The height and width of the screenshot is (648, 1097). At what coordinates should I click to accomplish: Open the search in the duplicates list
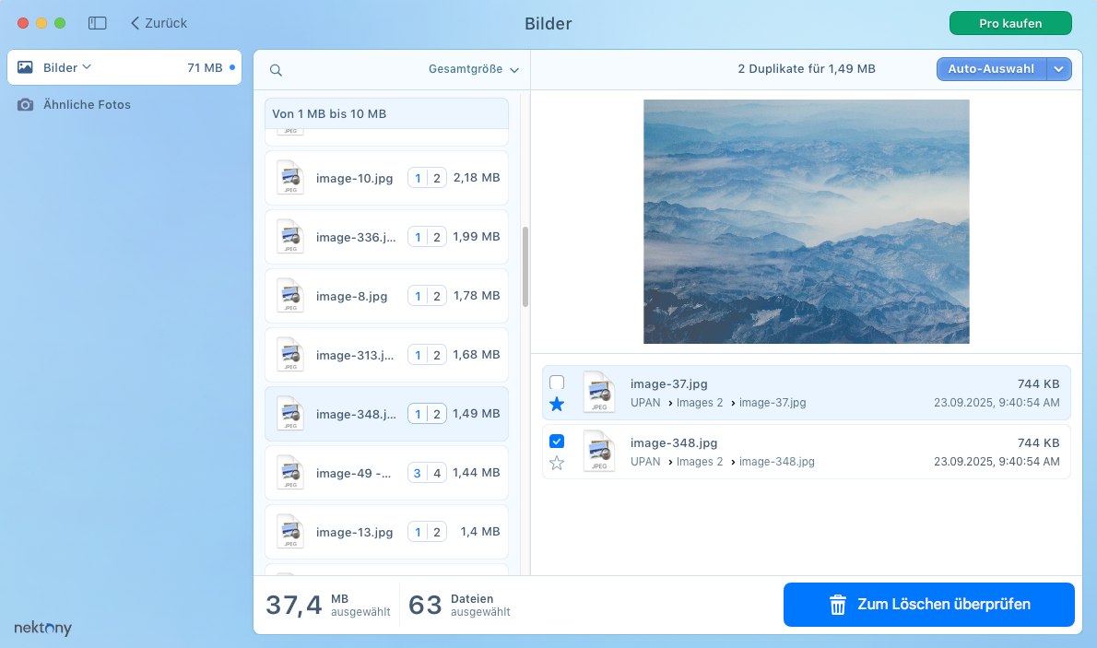[x=275, y=69]
